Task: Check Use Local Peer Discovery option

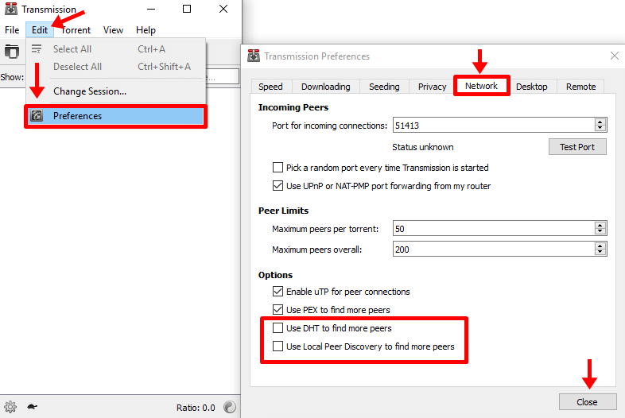Action: (278, 346)
